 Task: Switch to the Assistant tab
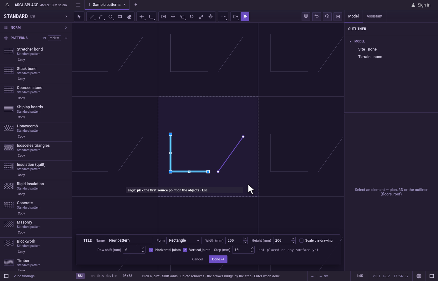pos(374,16)
